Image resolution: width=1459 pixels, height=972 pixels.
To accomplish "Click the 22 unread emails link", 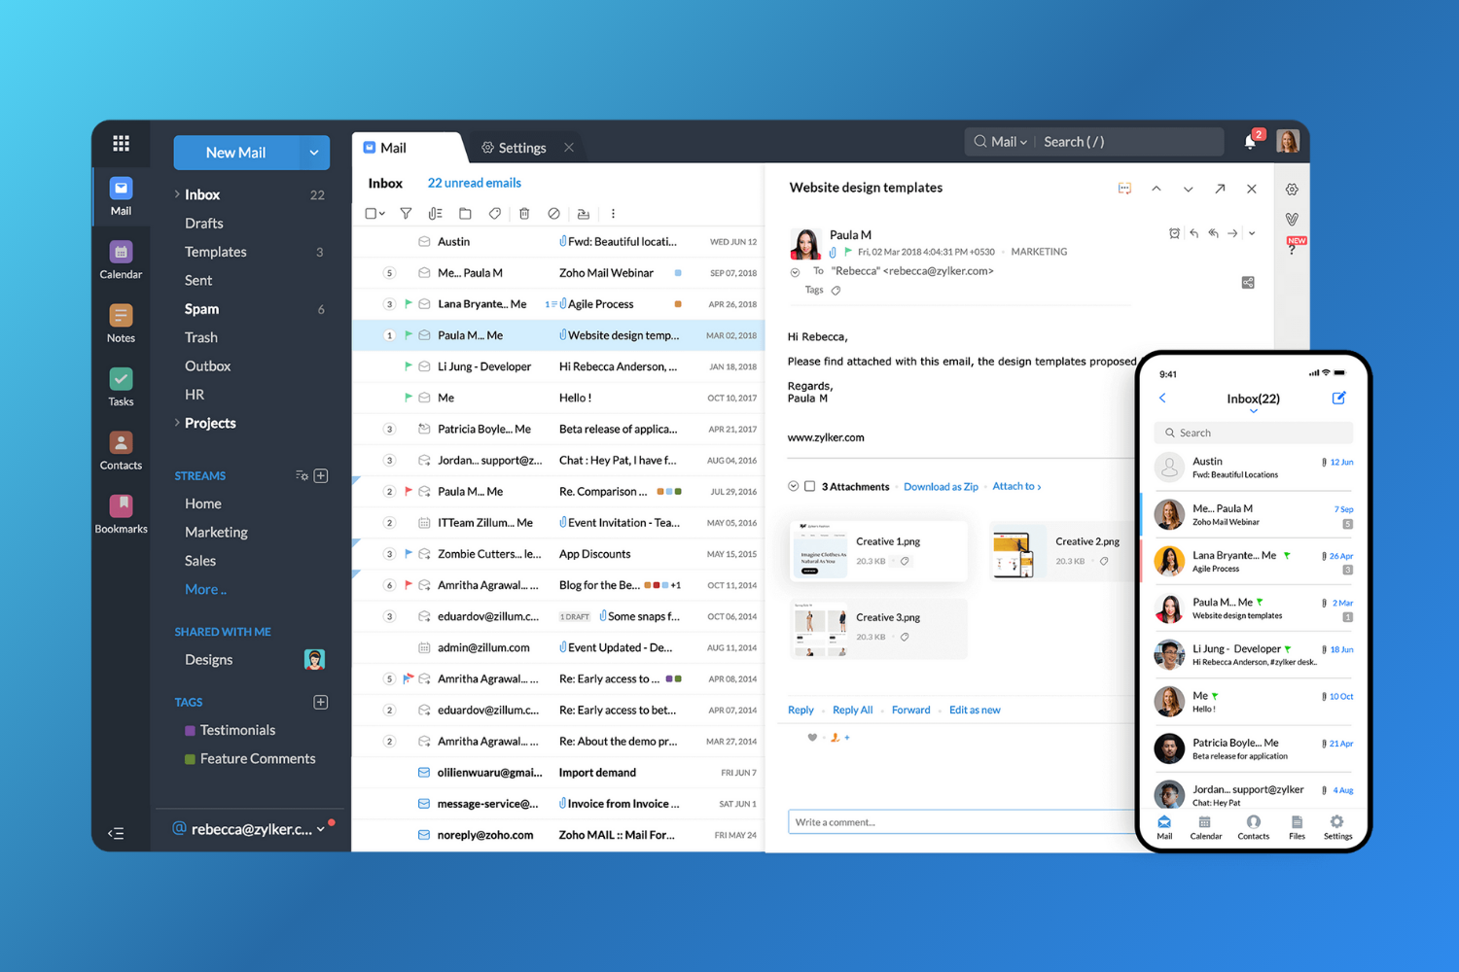I will [475, 183].
